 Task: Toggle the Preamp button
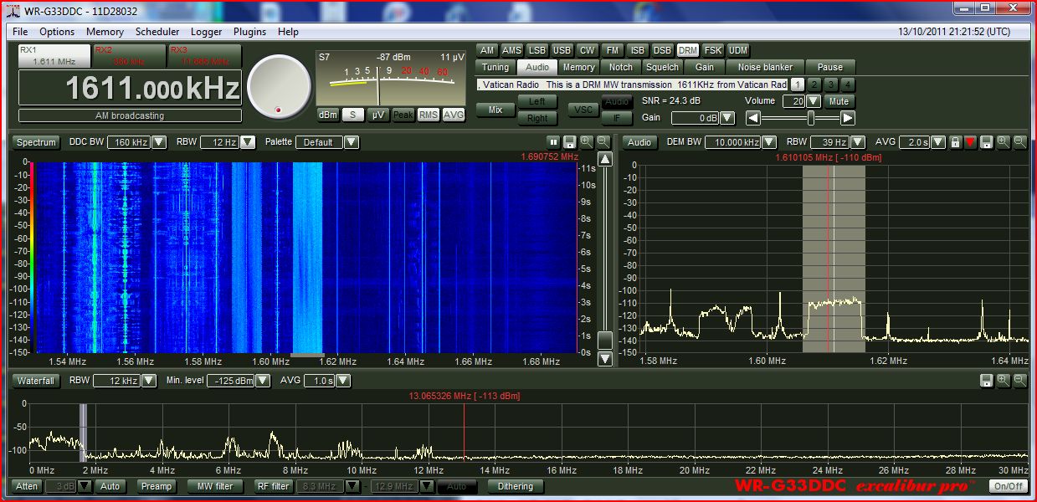(156, 486)
